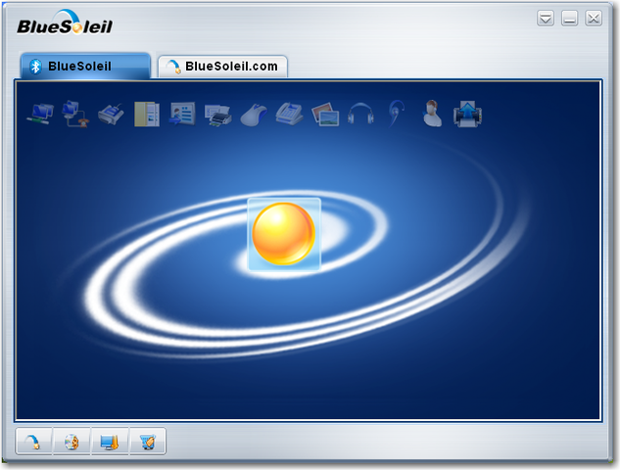Click the Bluetooth Printer service icon
620x470 pixels.
tap(217, 115)
